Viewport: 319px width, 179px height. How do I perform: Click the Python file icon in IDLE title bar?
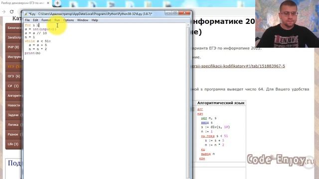[26, 14]
